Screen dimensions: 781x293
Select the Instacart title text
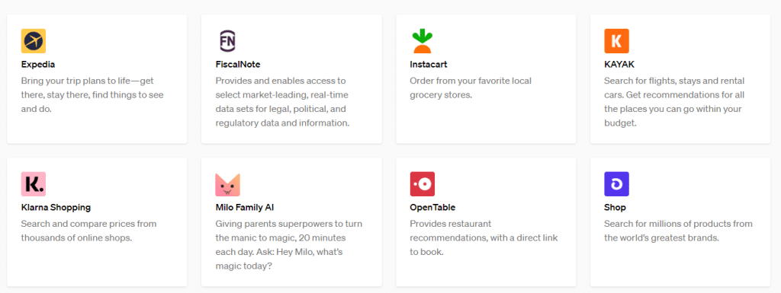tap(429, 65)
